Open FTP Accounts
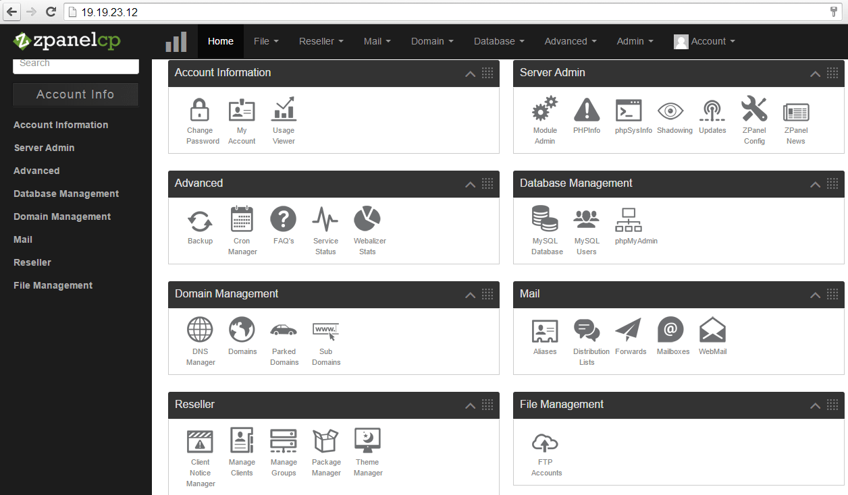 click(x=546, y=453)
